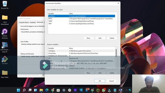
Task: Open taskbar Search
Action: 24,90
